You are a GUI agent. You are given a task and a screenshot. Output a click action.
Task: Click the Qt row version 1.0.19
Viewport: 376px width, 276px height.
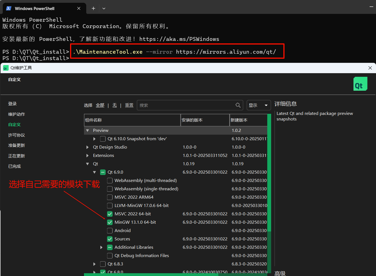pos(189,164)
